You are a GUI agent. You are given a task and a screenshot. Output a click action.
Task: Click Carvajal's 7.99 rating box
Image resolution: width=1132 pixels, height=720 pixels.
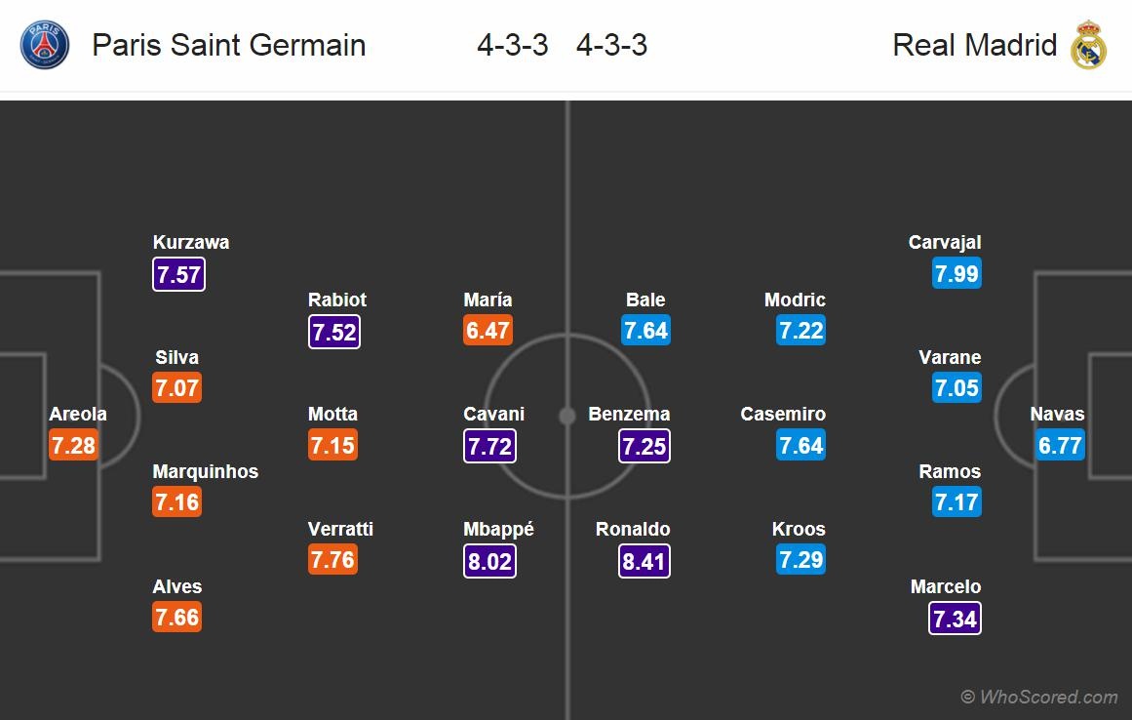click(x=956, y=273)
